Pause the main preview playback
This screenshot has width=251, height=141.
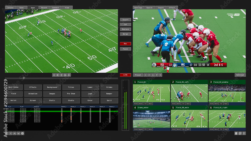coord(61,75)
